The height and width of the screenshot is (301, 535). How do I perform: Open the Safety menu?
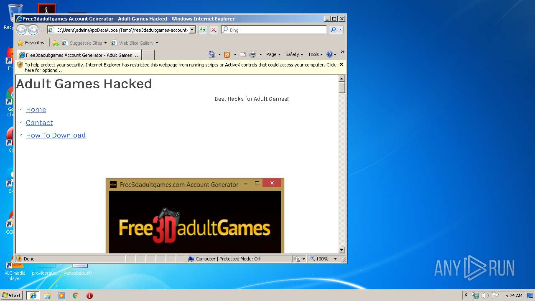[x=294, y=54]
